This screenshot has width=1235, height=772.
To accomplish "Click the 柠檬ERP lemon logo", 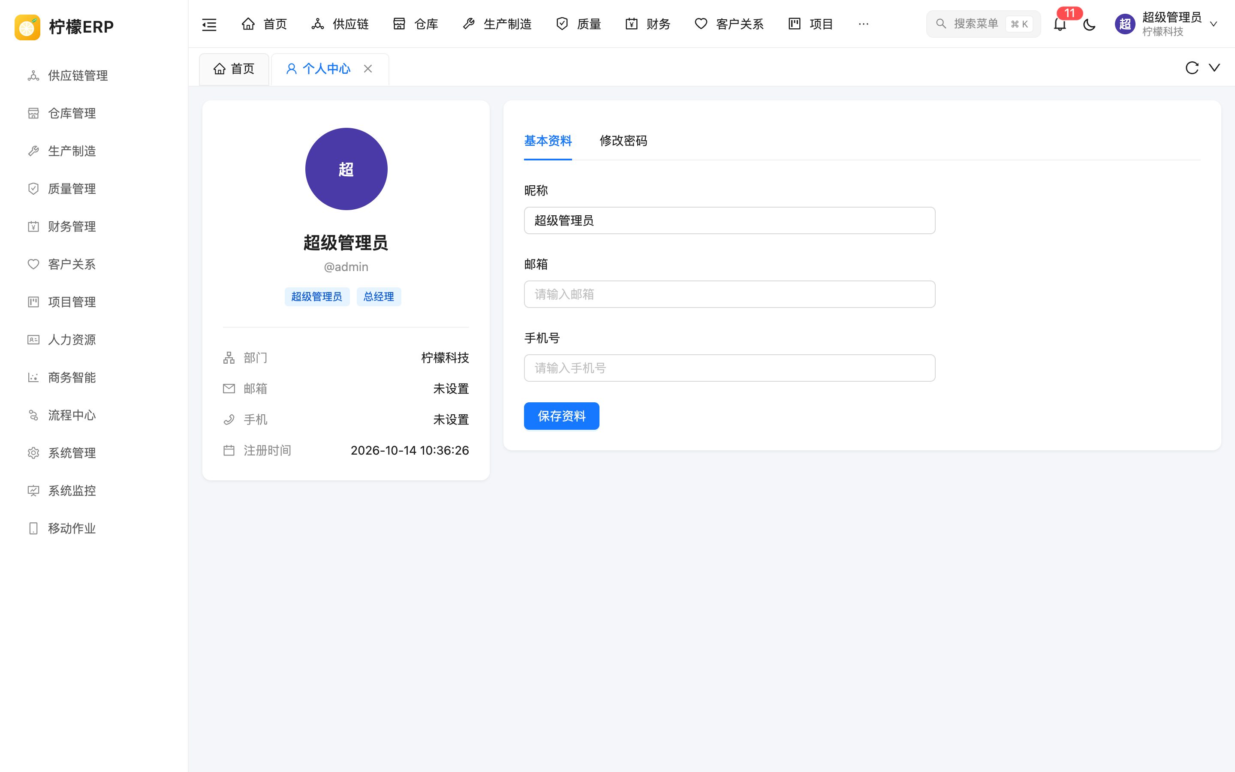I will [27, 27].
